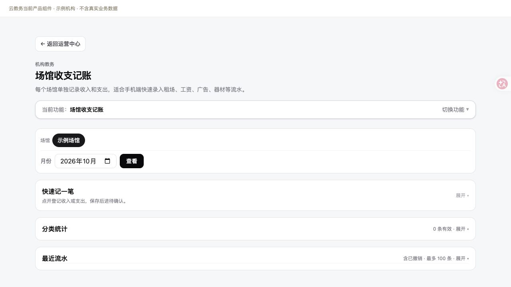The height and width of the screenshot is (287, 511).
Task: Expand the 最近流水 section
Action: [x=255, y=258]
